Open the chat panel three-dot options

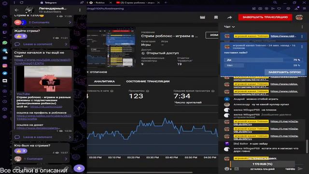tap(302, 27)
